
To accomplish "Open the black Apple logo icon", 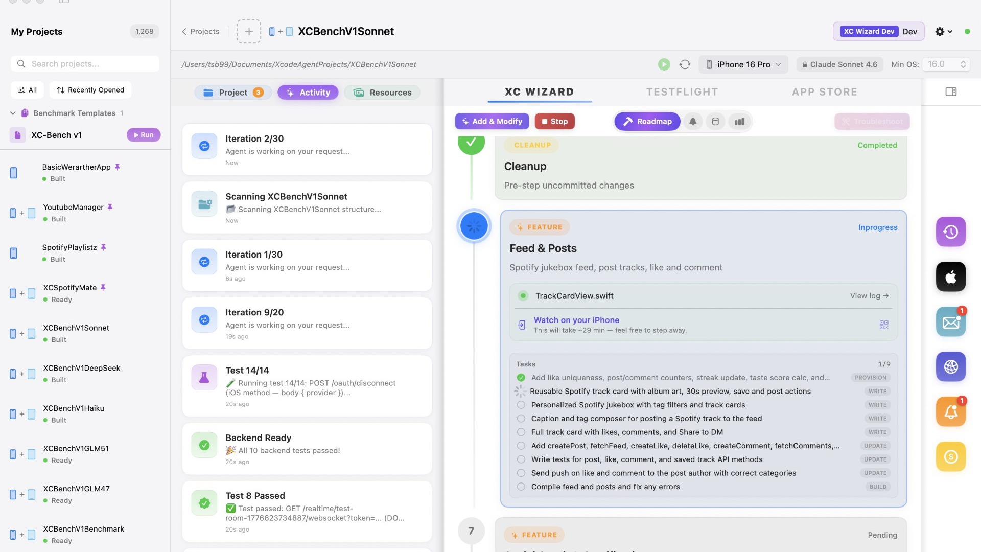I will 951,277.
